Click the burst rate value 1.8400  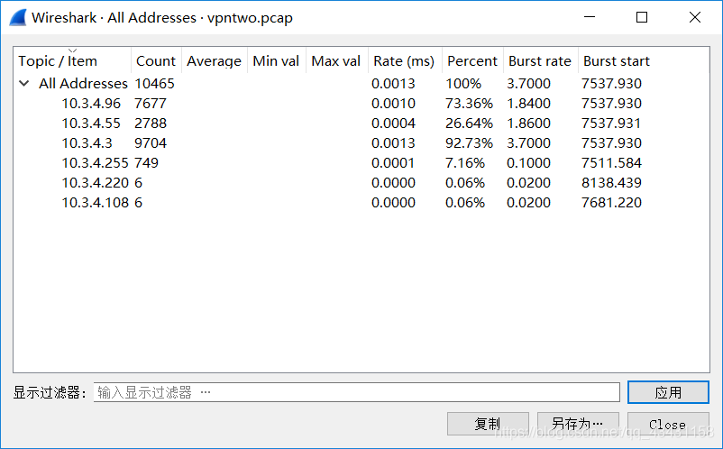[x=528, y=104]
